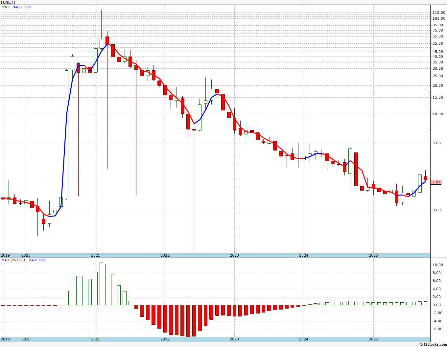Click the -2.00 MACD axis label
Viewport: 447px width, 347px height.
pos(437,313)
